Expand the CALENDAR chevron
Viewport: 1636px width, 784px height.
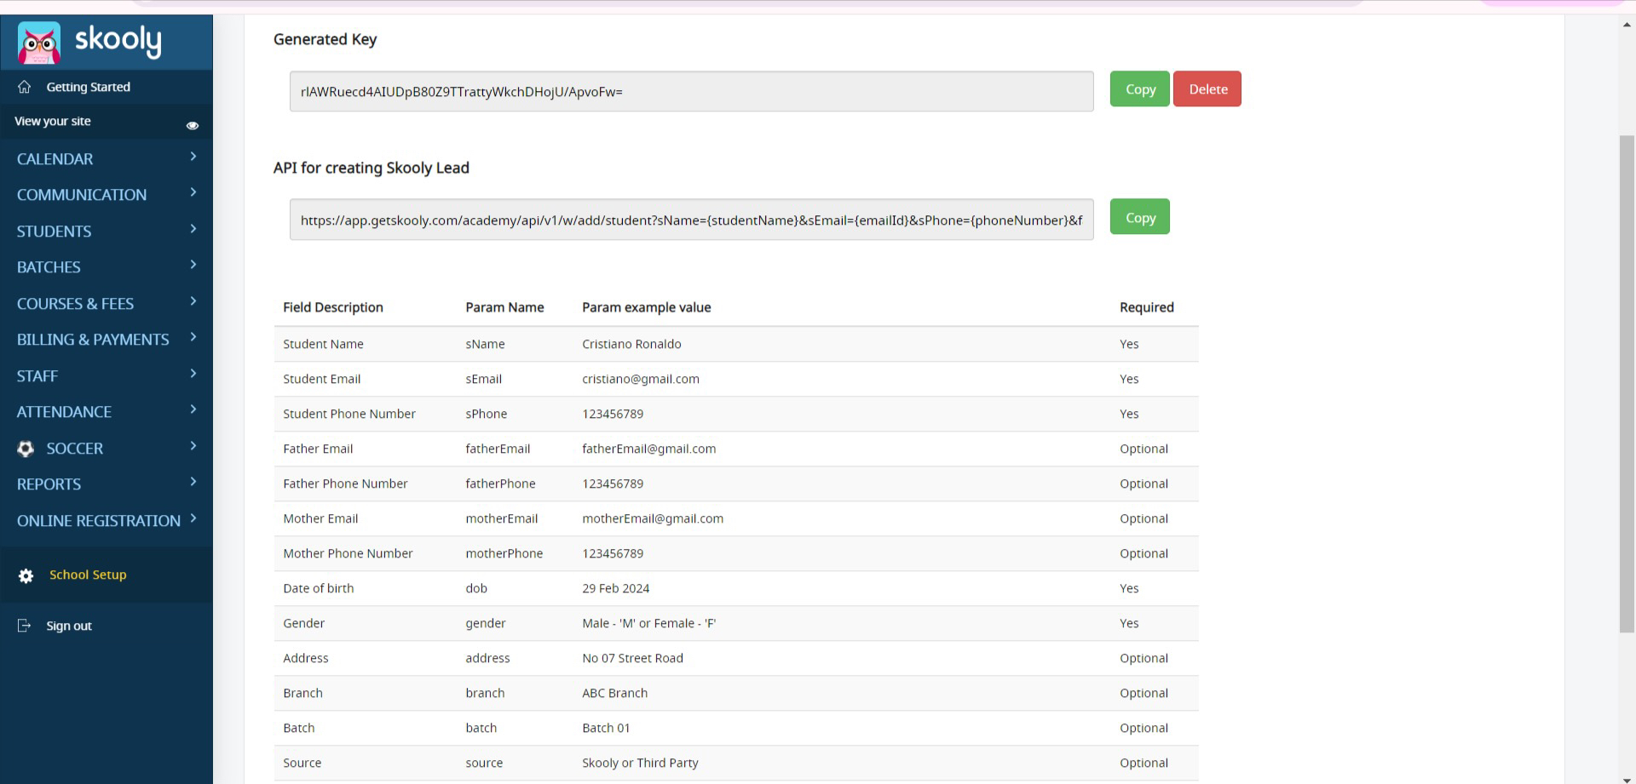pyautogui.click(x=193, y=157)
